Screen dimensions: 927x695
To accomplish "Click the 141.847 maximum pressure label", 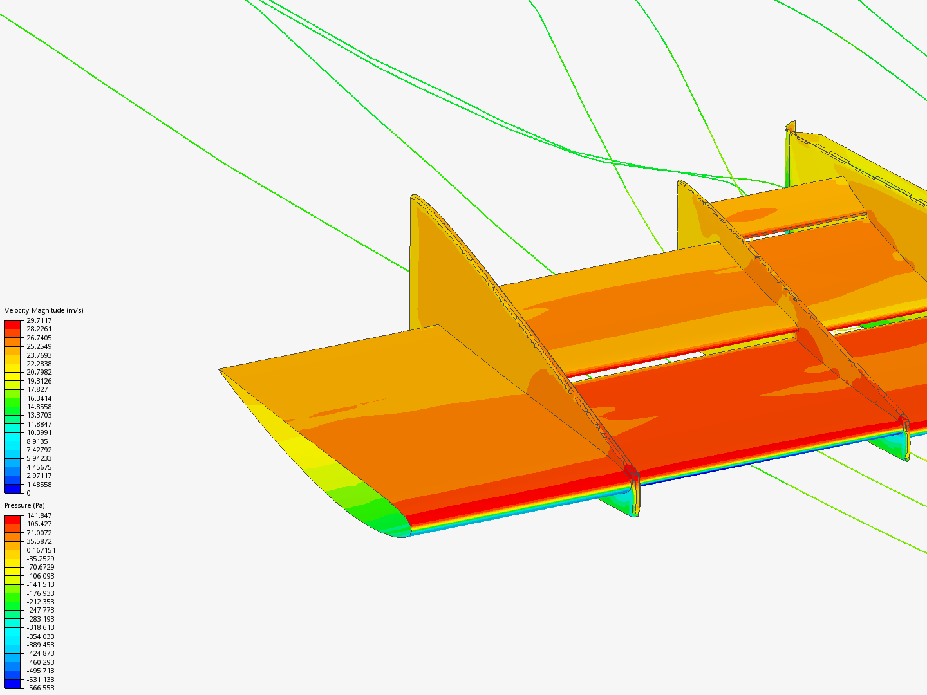I will [x=39, y=515].
